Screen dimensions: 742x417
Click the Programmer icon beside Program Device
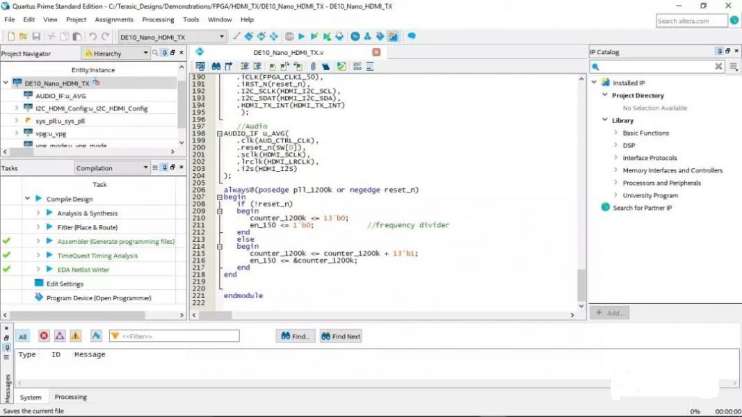coord(39,297)
